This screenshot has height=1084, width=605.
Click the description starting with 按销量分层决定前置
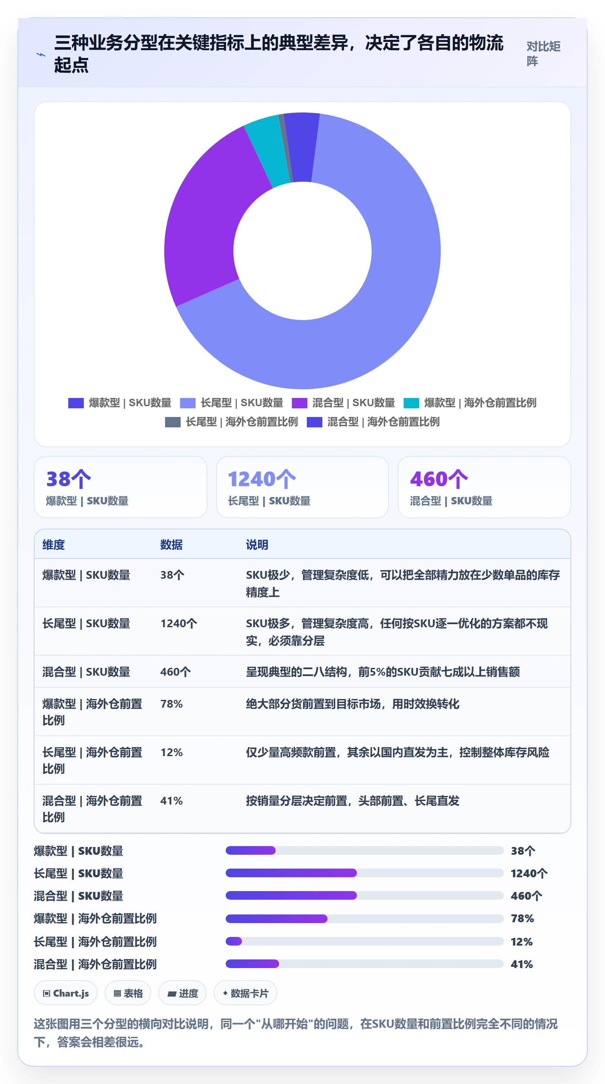pyautogui.click(x=353, y=801)
